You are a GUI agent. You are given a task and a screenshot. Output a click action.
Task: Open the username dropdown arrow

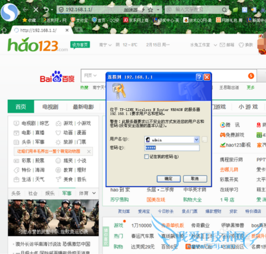pos(196,140)
